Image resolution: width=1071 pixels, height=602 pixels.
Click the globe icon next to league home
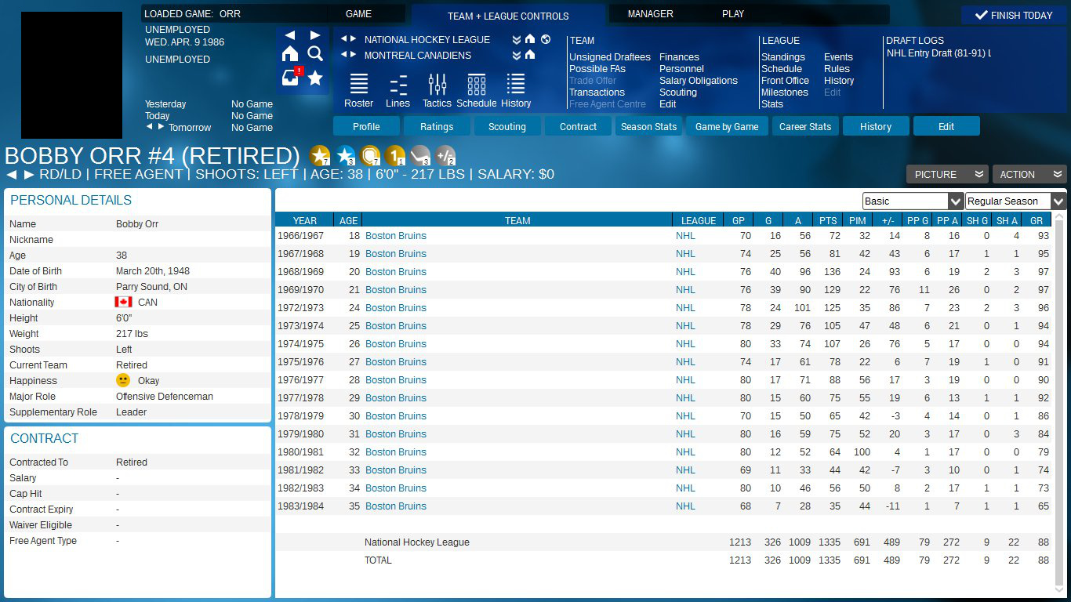tap(545, 39)
